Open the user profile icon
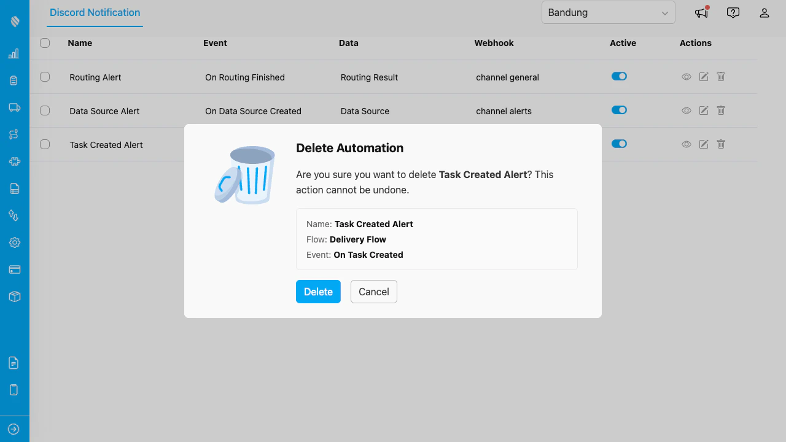Viewport: 786px width, 442px height. pos(764,12)
